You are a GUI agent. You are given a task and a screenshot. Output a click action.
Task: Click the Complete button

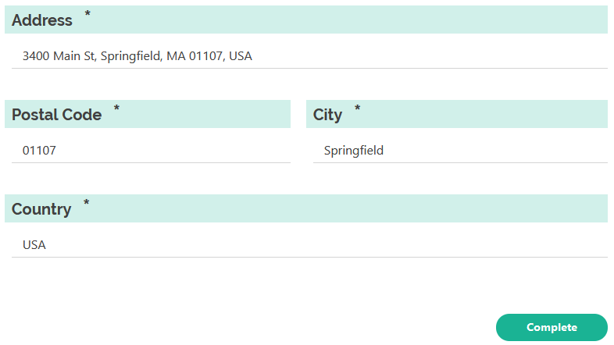click(552, 327)
